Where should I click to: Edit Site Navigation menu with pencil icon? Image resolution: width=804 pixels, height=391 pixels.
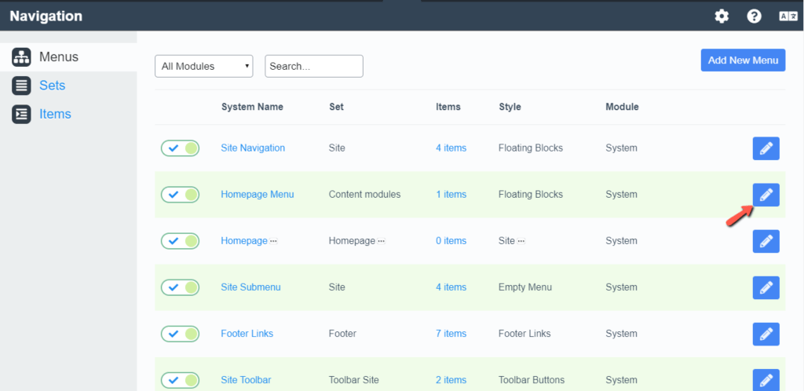coord(766,148)
